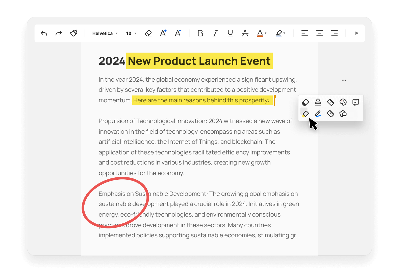Toggle bold formatting

pyautogui.click(x=200, y=33)
